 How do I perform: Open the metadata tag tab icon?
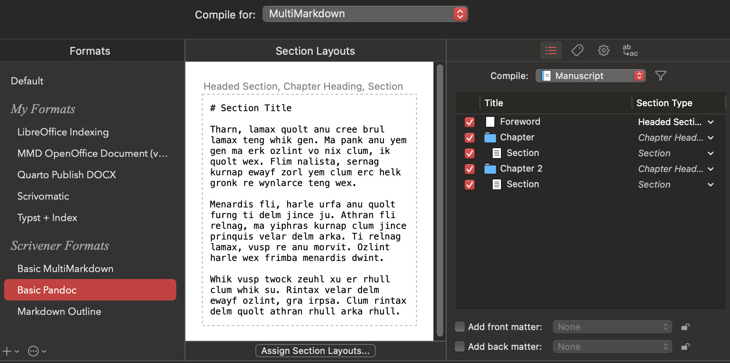(x=577, y=51)
